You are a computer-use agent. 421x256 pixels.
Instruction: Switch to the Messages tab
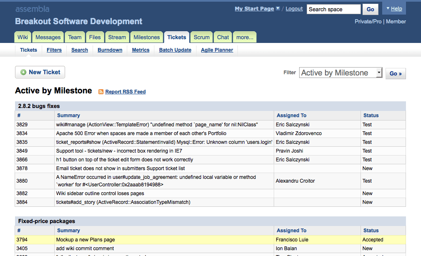[48, 37]
